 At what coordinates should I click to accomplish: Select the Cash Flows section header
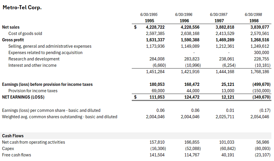[13, 136]
